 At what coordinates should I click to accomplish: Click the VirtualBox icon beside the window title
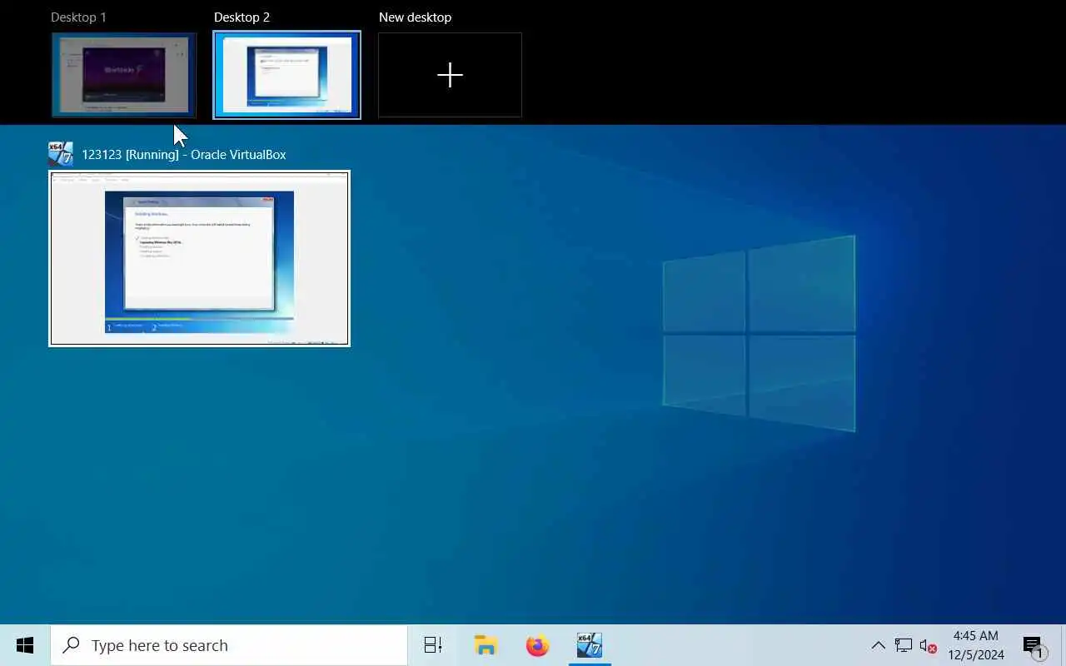pyautogui.click(x=61, y=154)
